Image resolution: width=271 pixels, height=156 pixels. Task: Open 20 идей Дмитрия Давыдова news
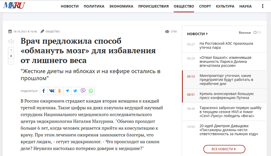click(229, 130)
